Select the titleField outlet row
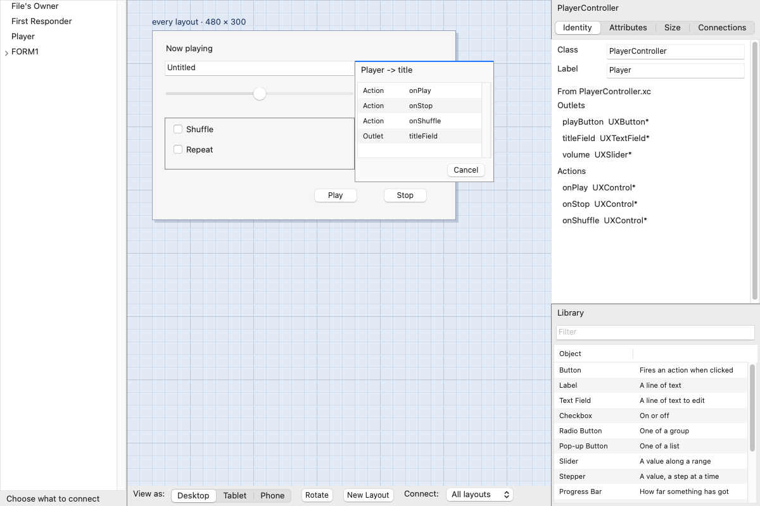The image size is (760, 506). (419, 136)
